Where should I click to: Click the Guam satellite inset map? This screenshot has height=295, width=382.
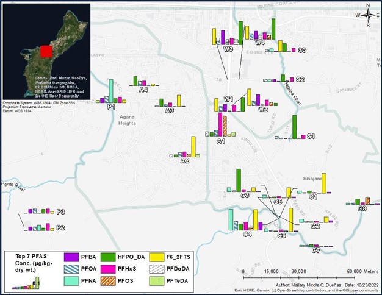click(x=46, y=51)
